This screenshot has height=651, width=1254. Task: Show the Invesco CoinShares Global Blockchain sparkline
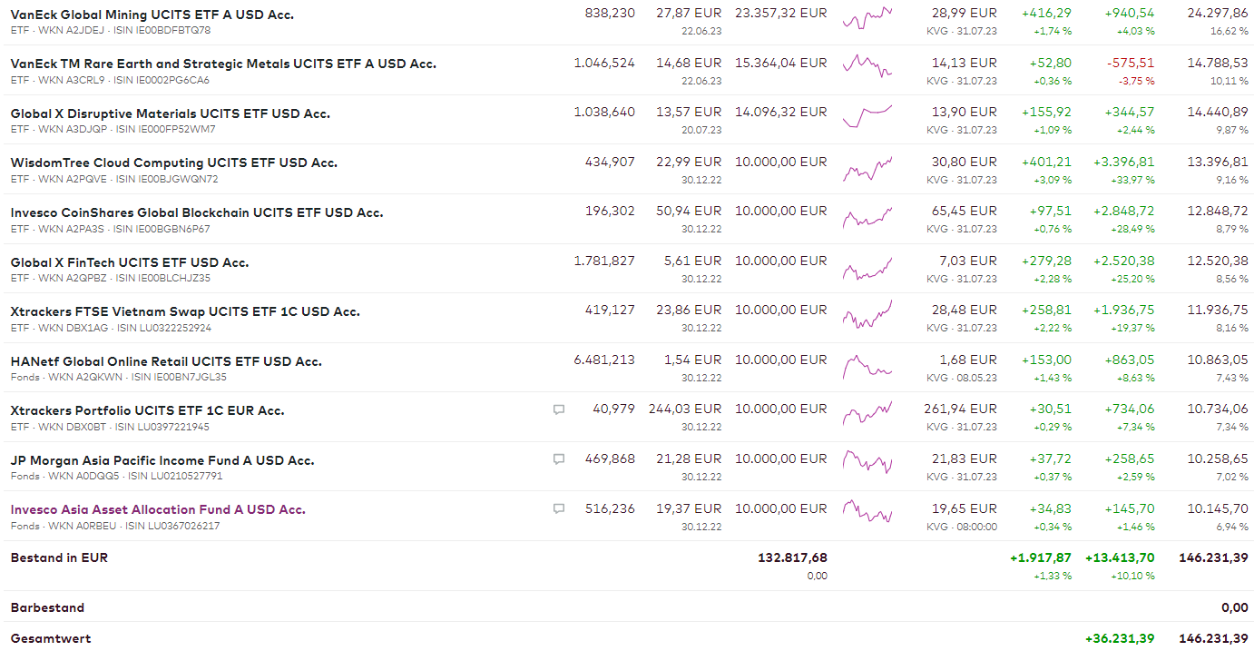click(867, 218)
